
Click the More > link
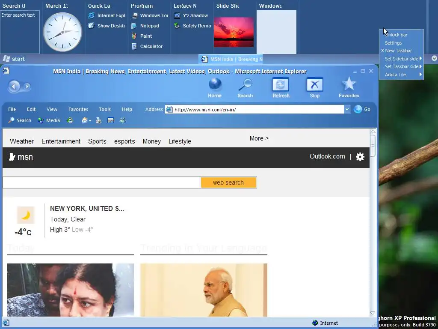point(259,138)
